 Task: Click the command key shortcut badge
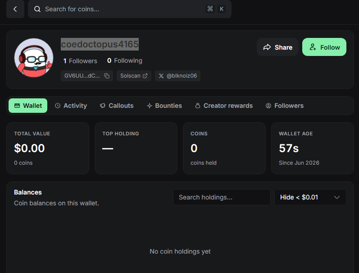[x=210, y=9]
